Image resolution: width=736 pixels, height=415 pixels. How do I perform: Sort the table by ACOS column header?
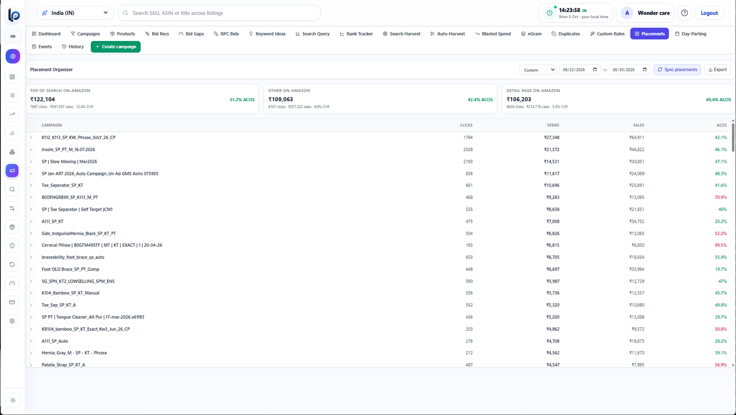coord(721,125)
